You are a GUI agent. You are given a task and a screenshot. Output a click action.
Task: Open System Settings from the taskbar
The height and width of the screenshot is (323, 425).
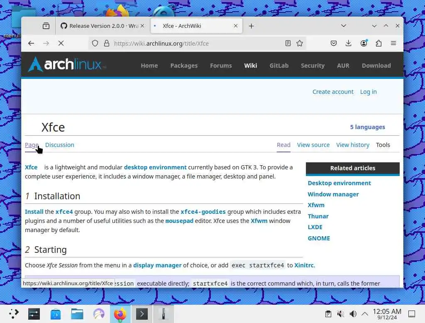(x=34, y=314)
